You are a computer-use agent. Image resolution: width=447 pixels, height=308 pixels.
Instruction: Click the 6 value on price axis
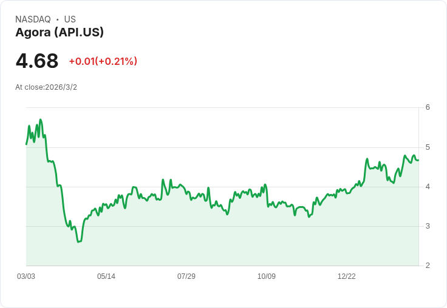[x=428, y=107]
